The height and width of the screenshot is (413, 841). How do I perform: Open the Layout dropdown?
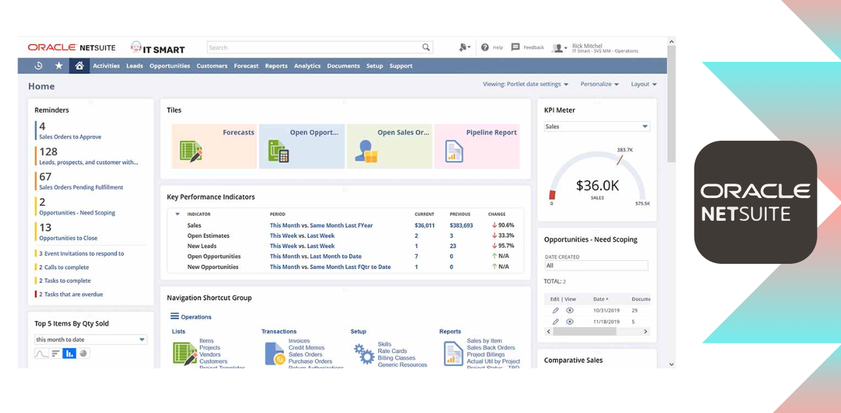[644, 84]
